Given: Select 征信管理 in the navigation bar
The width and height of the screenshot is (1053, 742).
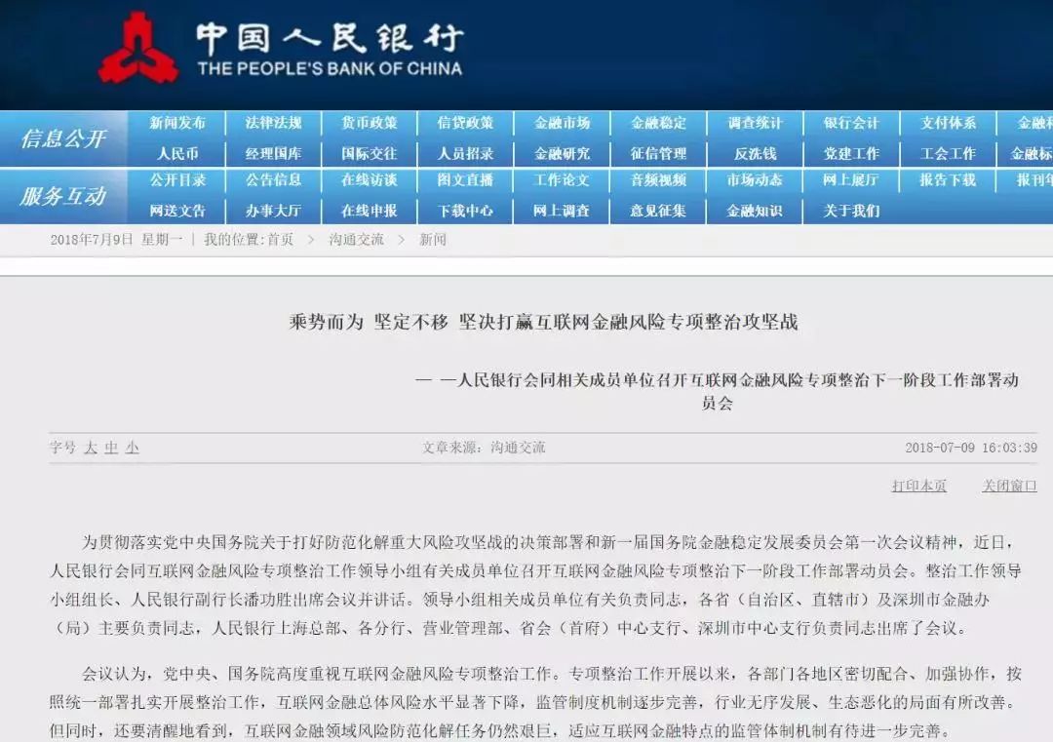Looking at the screenshot, I should [658, 154].
